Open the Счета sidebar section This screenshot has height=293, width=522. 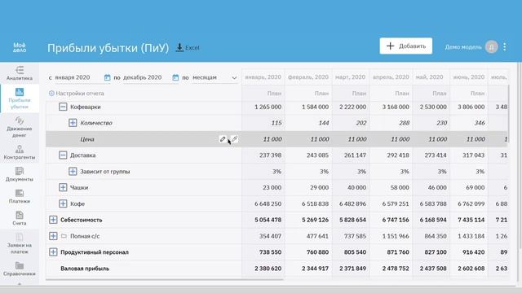20,218
